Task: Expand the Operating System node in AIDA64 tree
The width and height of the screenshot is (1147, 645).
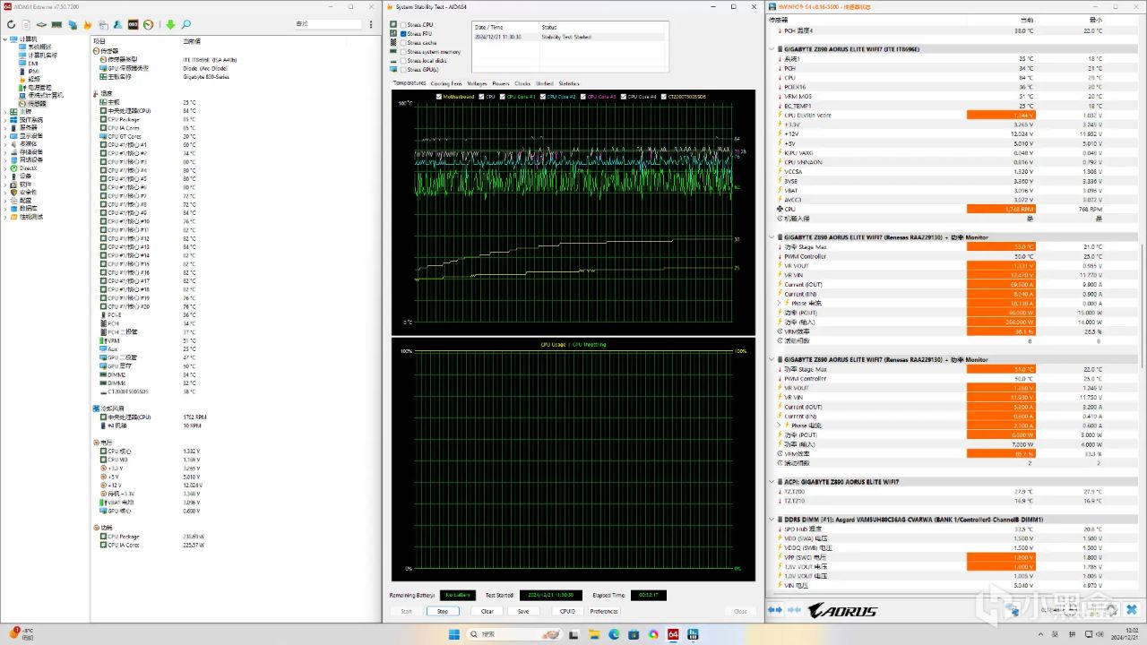Action: 5,119
